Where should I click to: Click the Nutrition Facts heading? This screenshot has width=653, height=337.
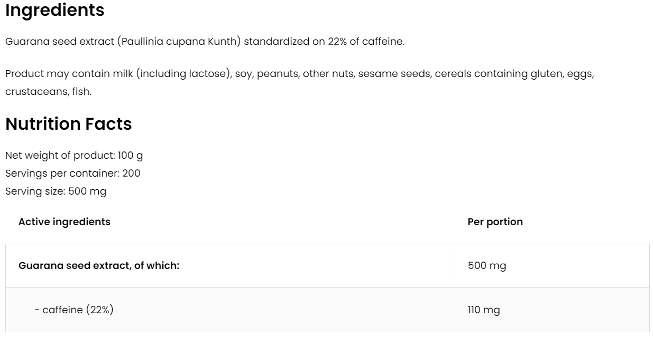point(68,124)
